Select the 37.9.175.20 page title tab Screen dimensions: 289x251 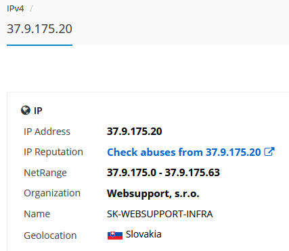(39, 29)
